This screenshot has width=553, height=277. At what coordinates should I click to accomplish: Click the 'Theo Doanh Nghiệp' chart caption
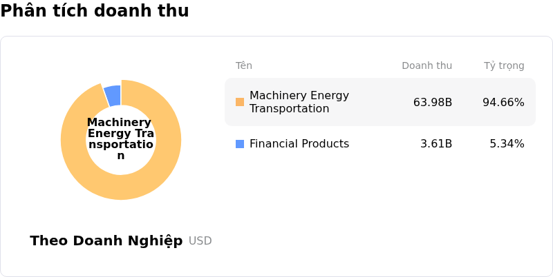tap(106, 241)
